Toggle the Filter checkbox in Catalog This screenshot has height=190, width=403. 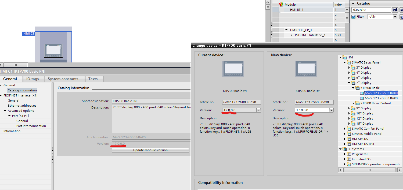pos(354,17)
